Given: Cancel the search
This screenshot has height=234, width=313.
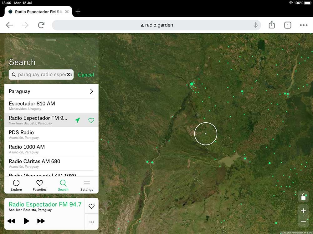Looking at the screenshot, I should point(86,75).
